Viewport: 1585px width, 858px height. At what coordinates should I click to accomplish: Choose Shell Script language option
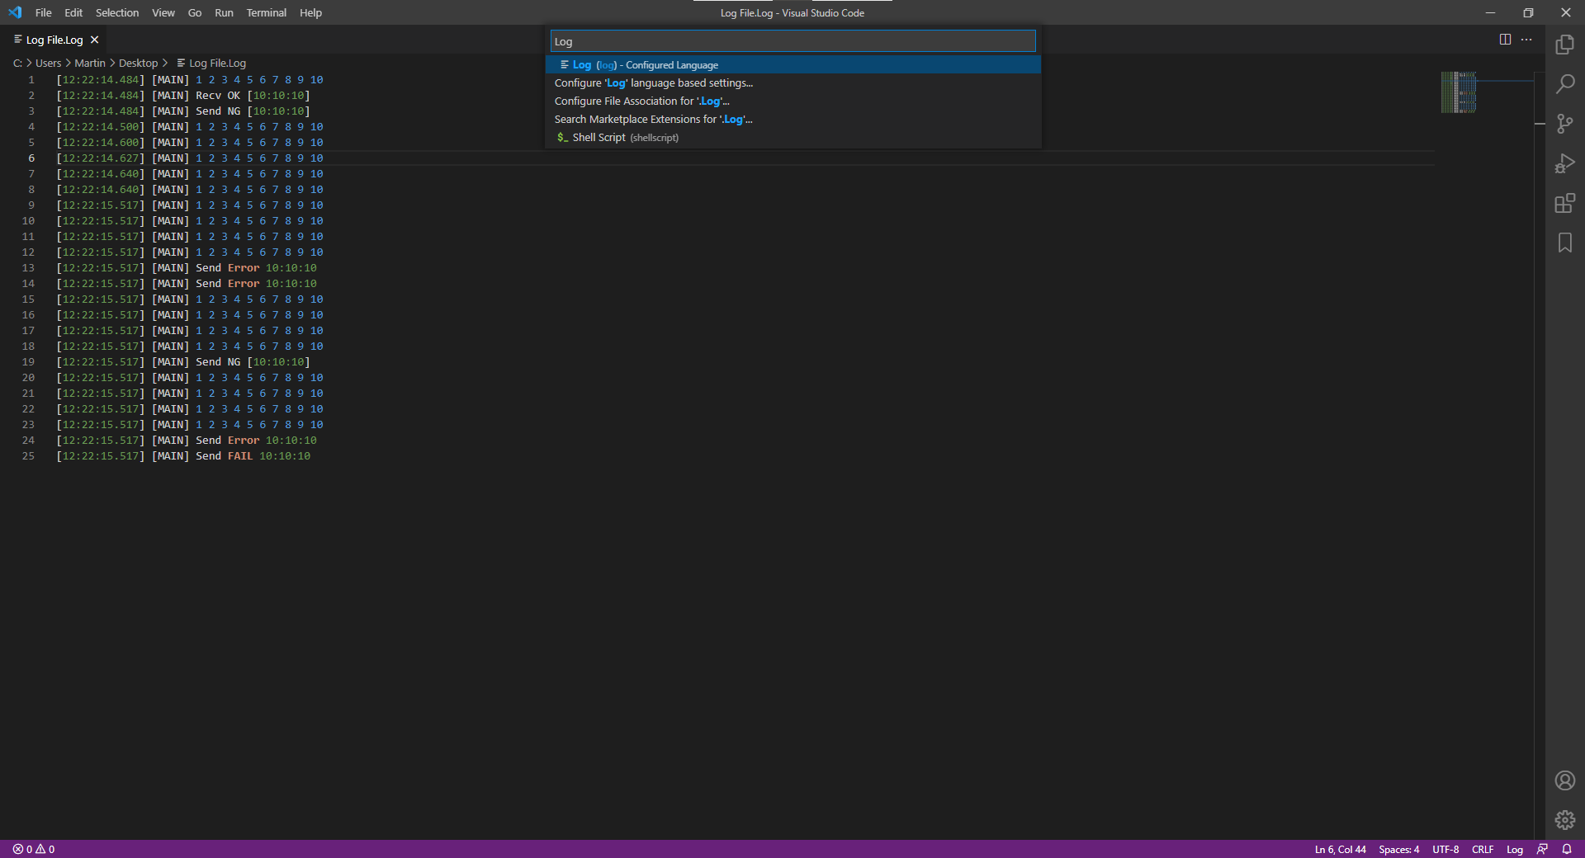tap(792, 137)
